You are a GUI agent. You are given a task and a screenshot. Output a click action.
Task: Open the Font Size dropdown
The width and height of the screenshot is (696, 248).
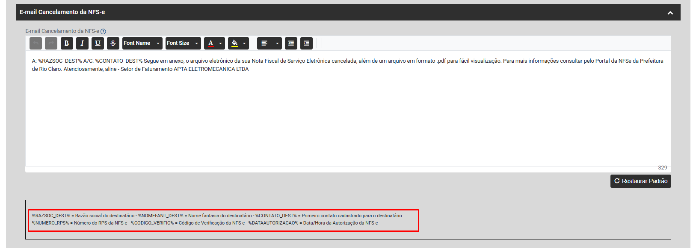(x=183, y=43)
